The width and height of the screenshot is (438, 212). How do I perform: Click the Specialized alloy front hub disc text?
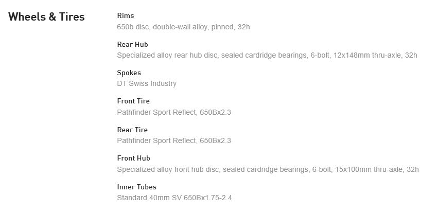tap(168, 169)
